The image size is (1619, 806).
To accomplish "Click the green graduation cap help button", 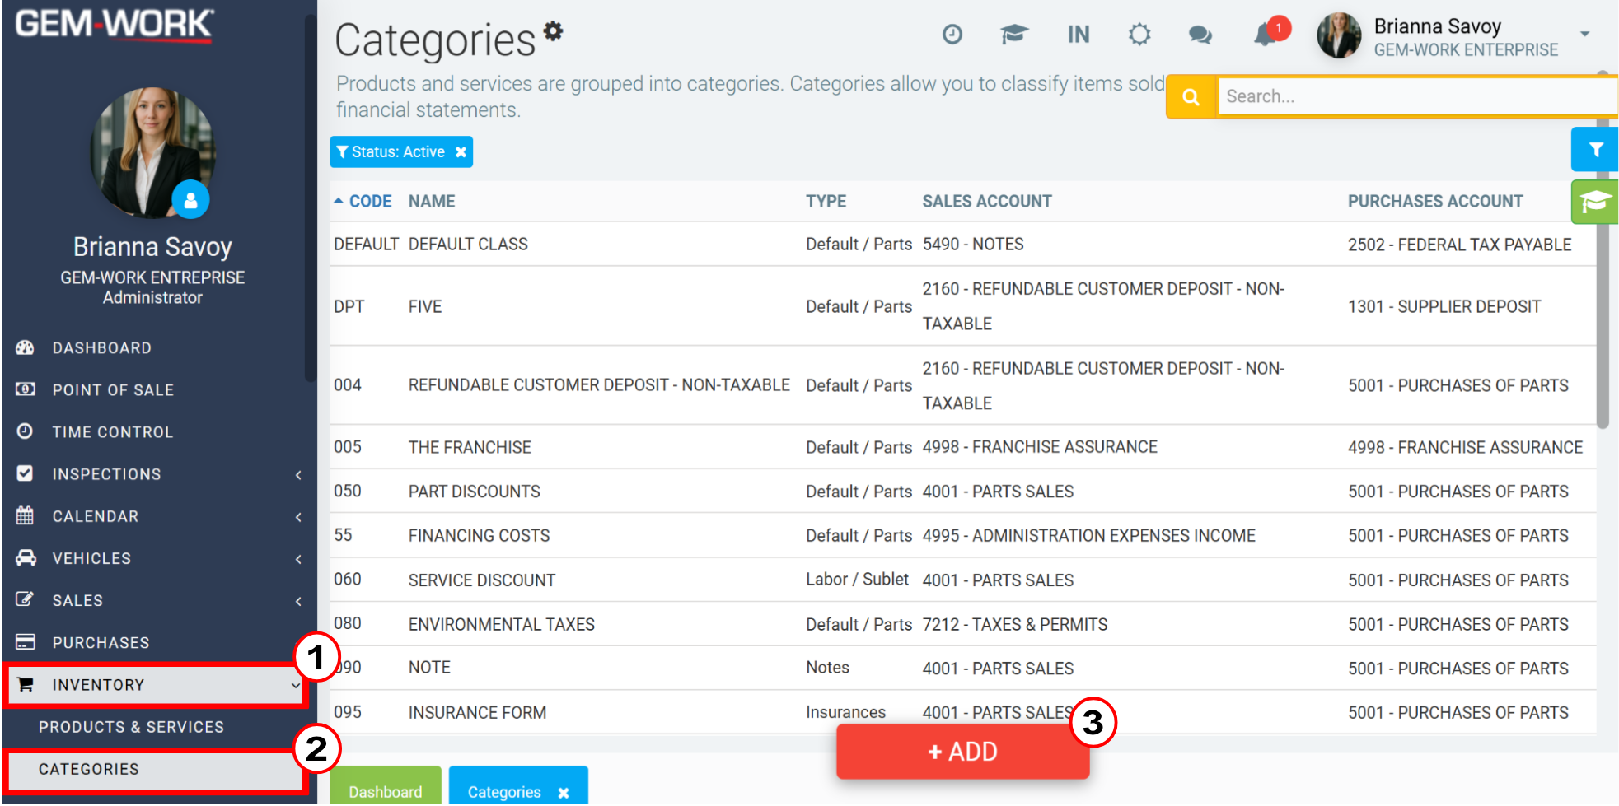I will pyautogui.click(x=1595, y=202).
